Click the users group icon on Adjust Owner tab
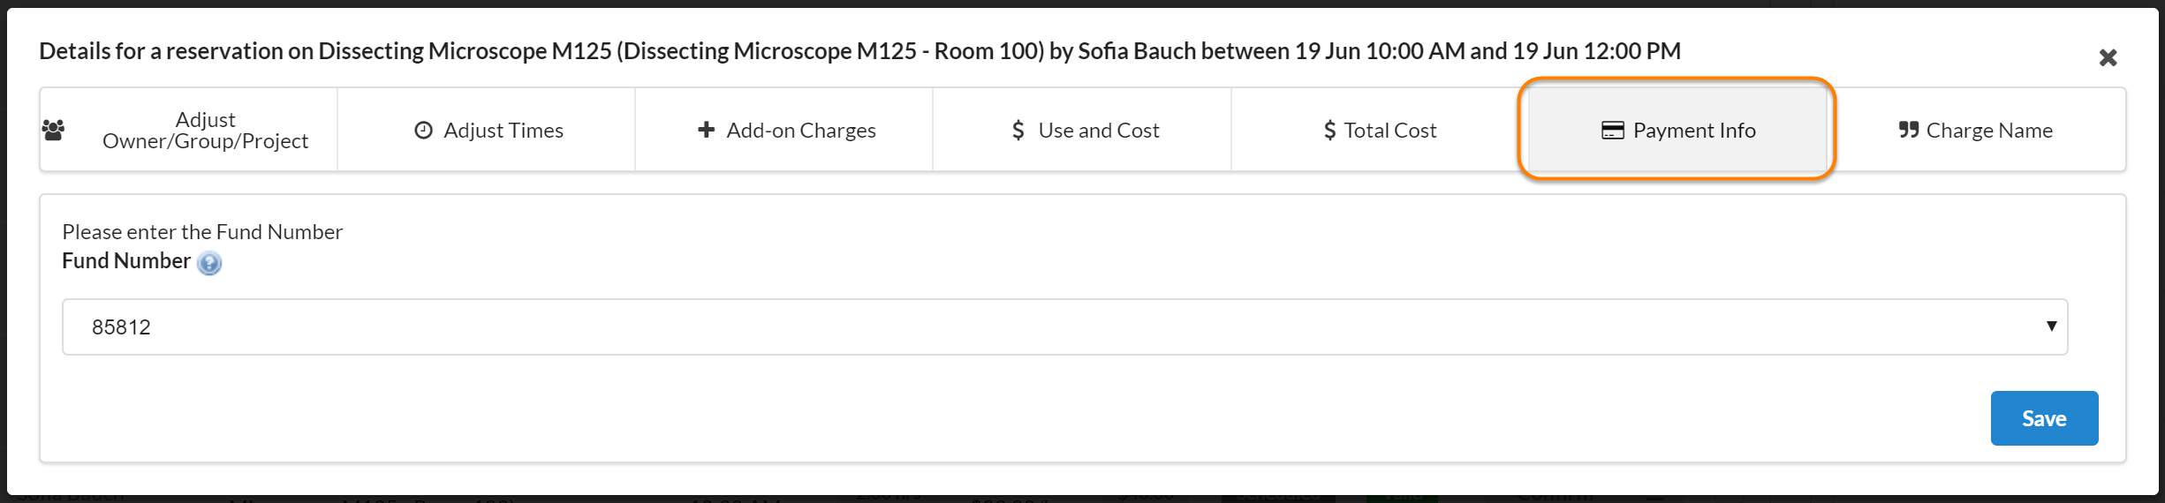Screen dimensions: 2165x503 point(53,131)
